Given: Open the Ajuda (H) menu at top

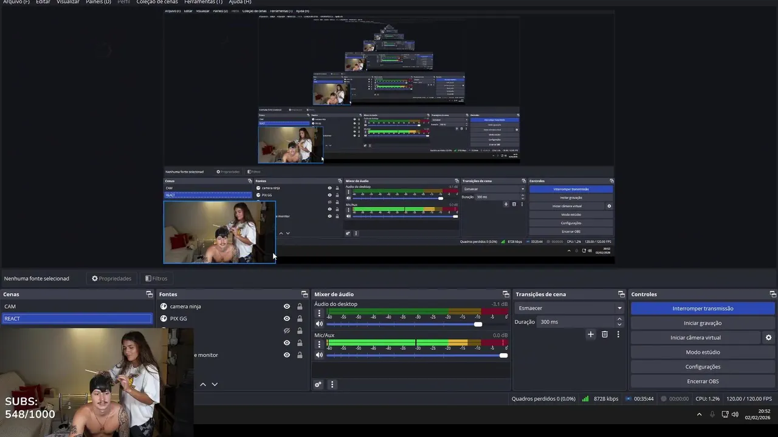Looking at the screenshot, I should coord(240,2).
